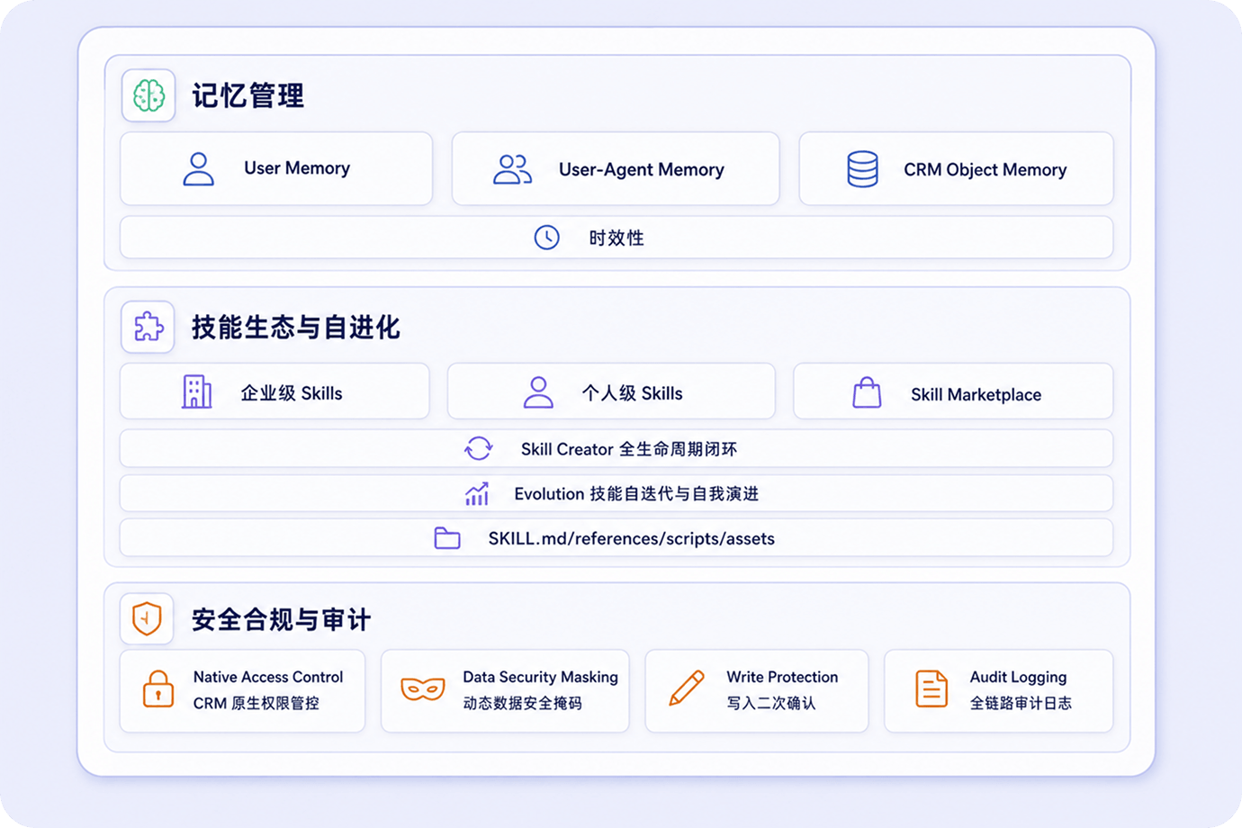Choose the CRM Object Memory card
The image size is (1242, 828).
pyautogui.click(x=956, y=169)
